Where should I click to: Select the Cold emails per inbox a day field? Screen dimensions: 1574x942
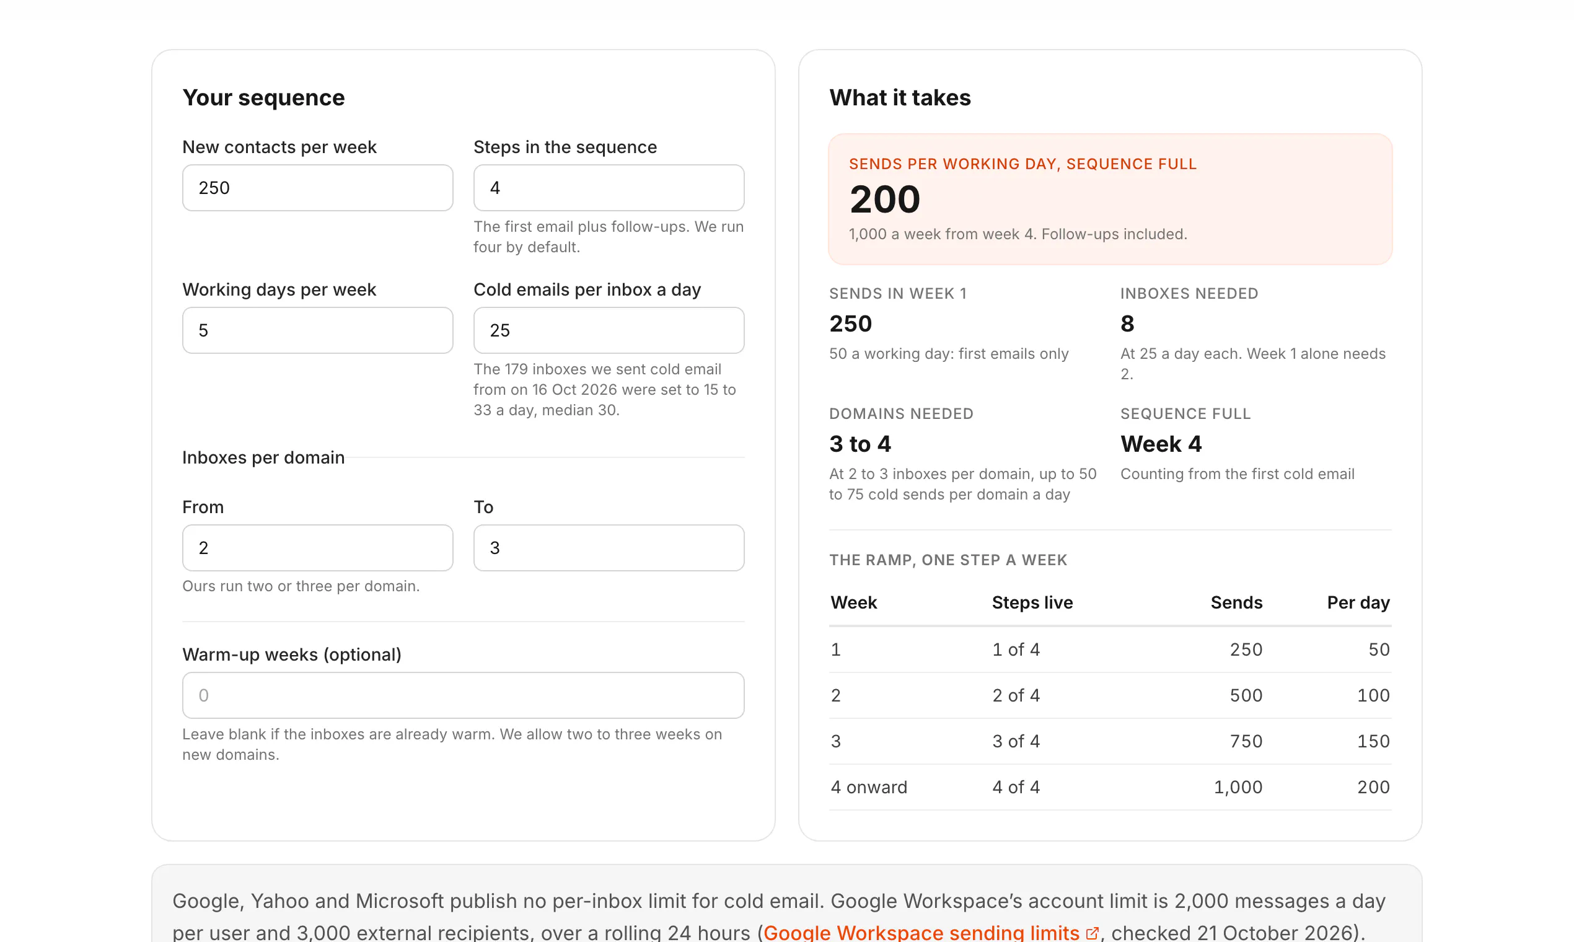[x=609, y=330]
